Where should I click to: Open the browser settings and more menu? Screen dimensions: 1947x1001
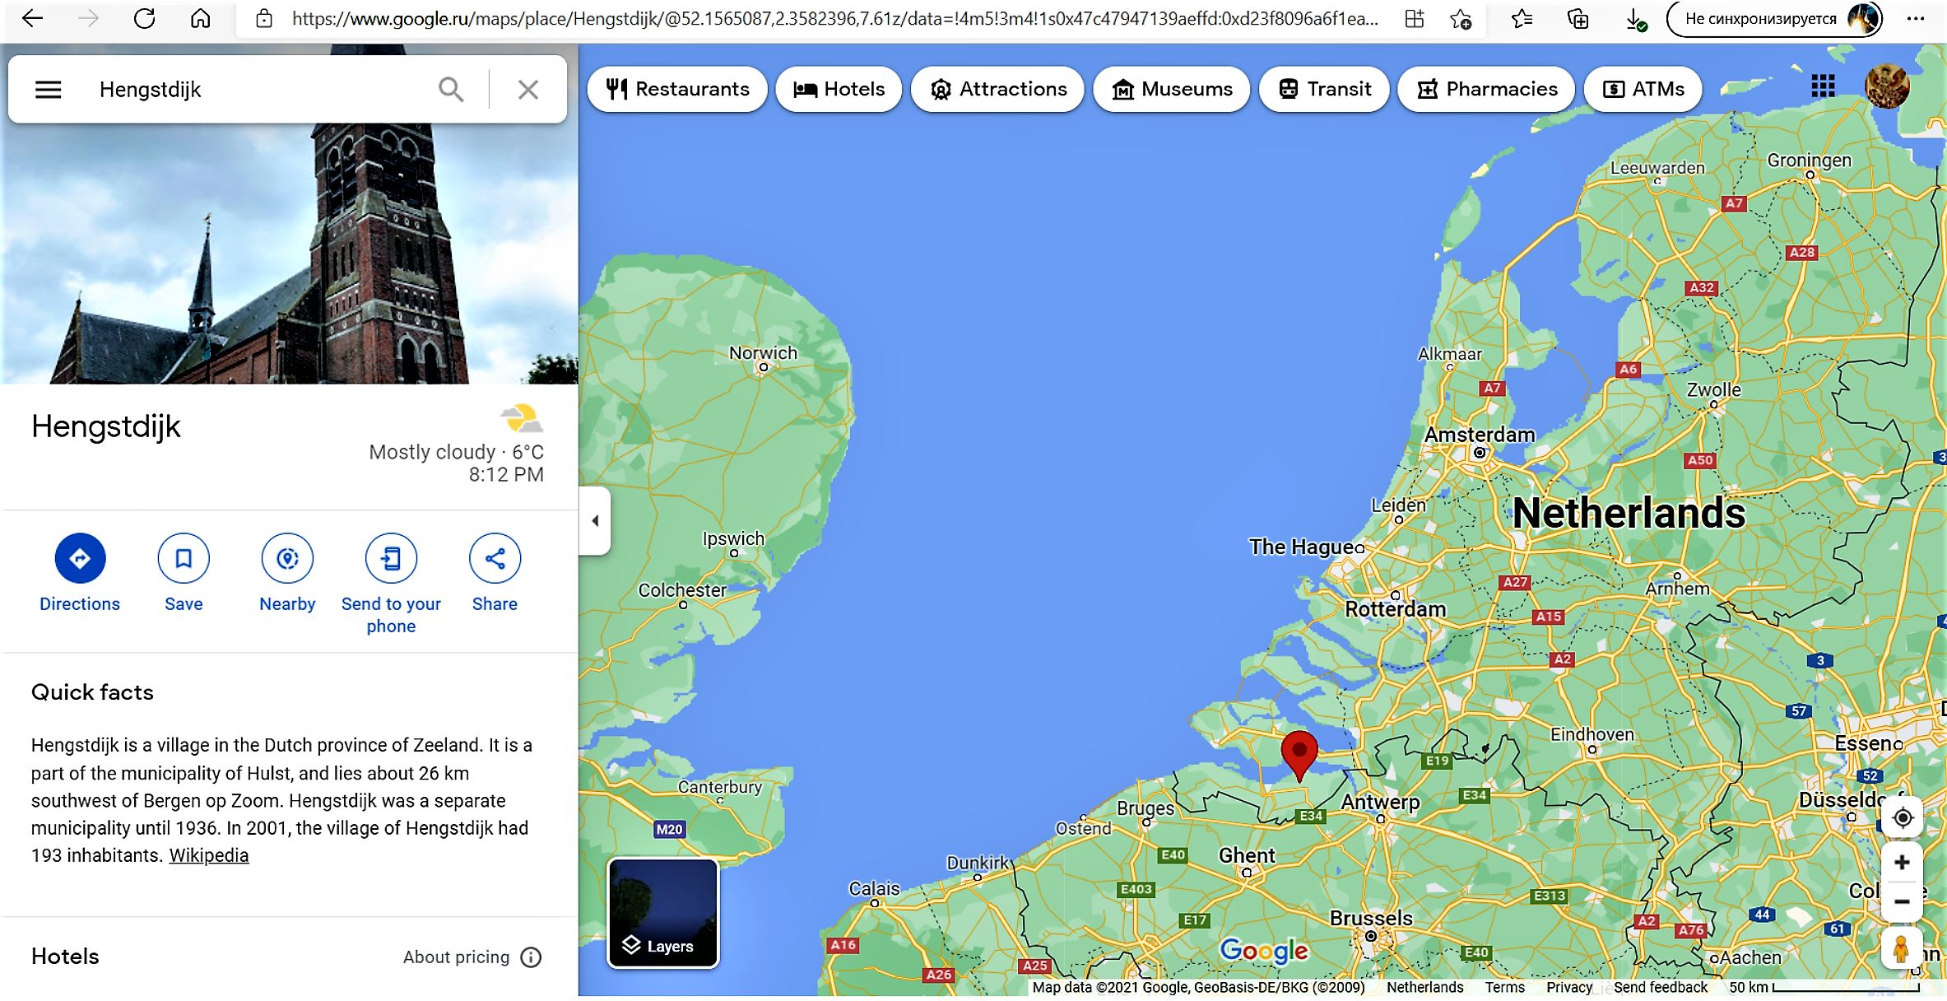tap(1916, 18)
